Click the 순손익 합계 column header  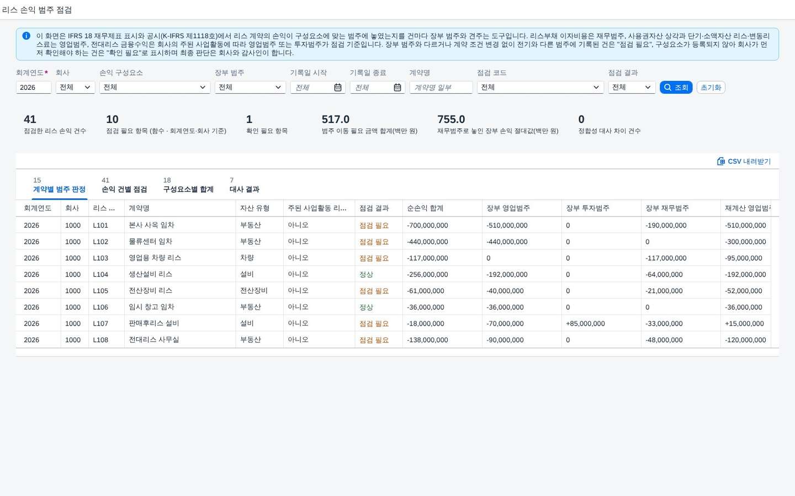tap(442, 208)
